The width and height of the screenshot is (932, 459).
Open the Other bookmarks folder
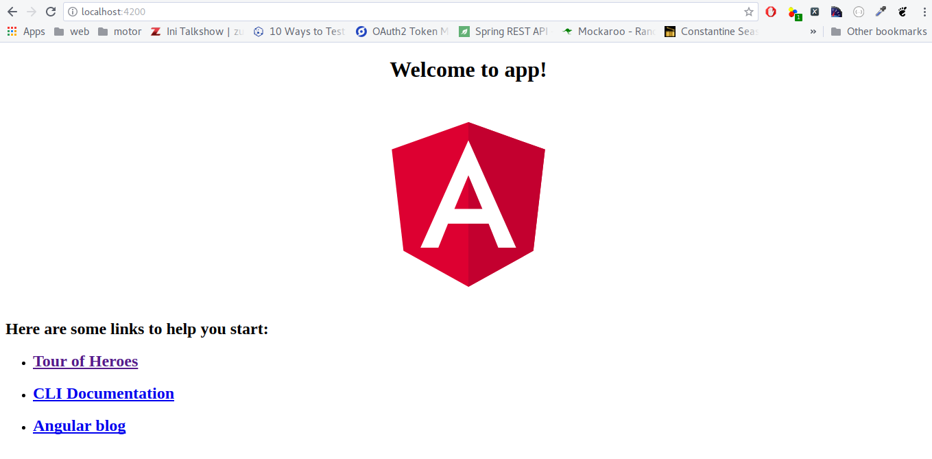(x=879, y=32)
